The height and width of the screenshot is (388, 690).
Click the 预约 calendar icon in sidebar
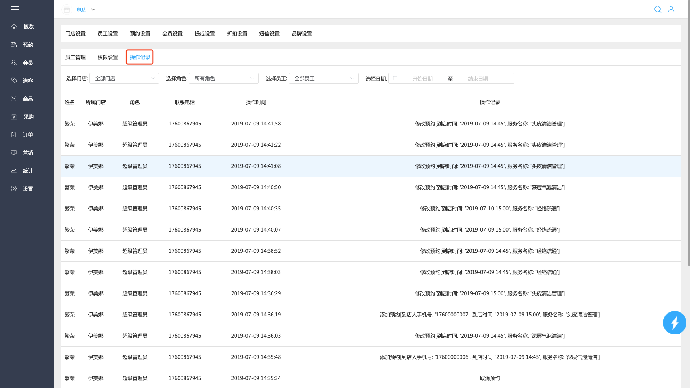click(x=14, y=45)
